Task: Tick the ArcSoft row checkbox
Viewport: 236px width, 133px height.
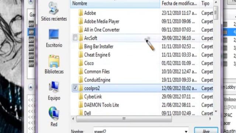Action: [x=75, y=38]
